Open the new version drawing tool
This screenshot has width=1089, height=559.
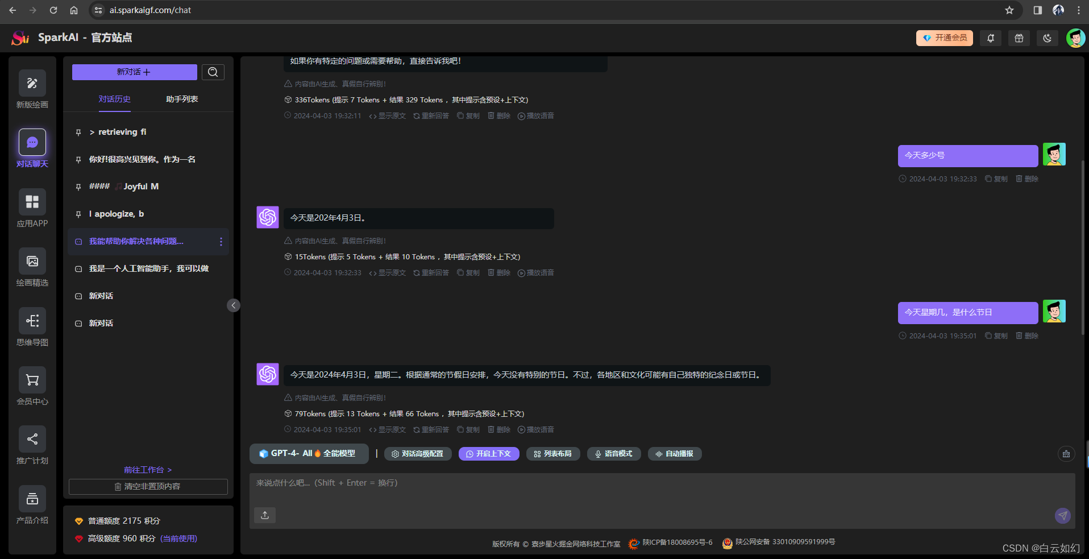click(x=32, y=84)
